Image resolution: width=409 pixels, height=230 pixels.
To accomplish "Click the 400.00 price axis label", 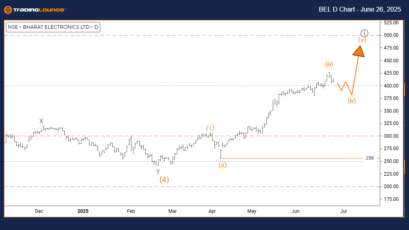I will (x=391, y=86).
